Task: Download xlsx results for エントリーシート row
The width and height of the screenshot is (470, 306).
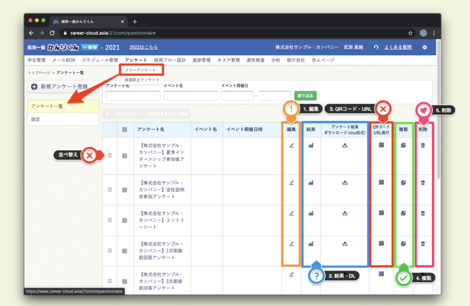Action: [x=345, y=213]
